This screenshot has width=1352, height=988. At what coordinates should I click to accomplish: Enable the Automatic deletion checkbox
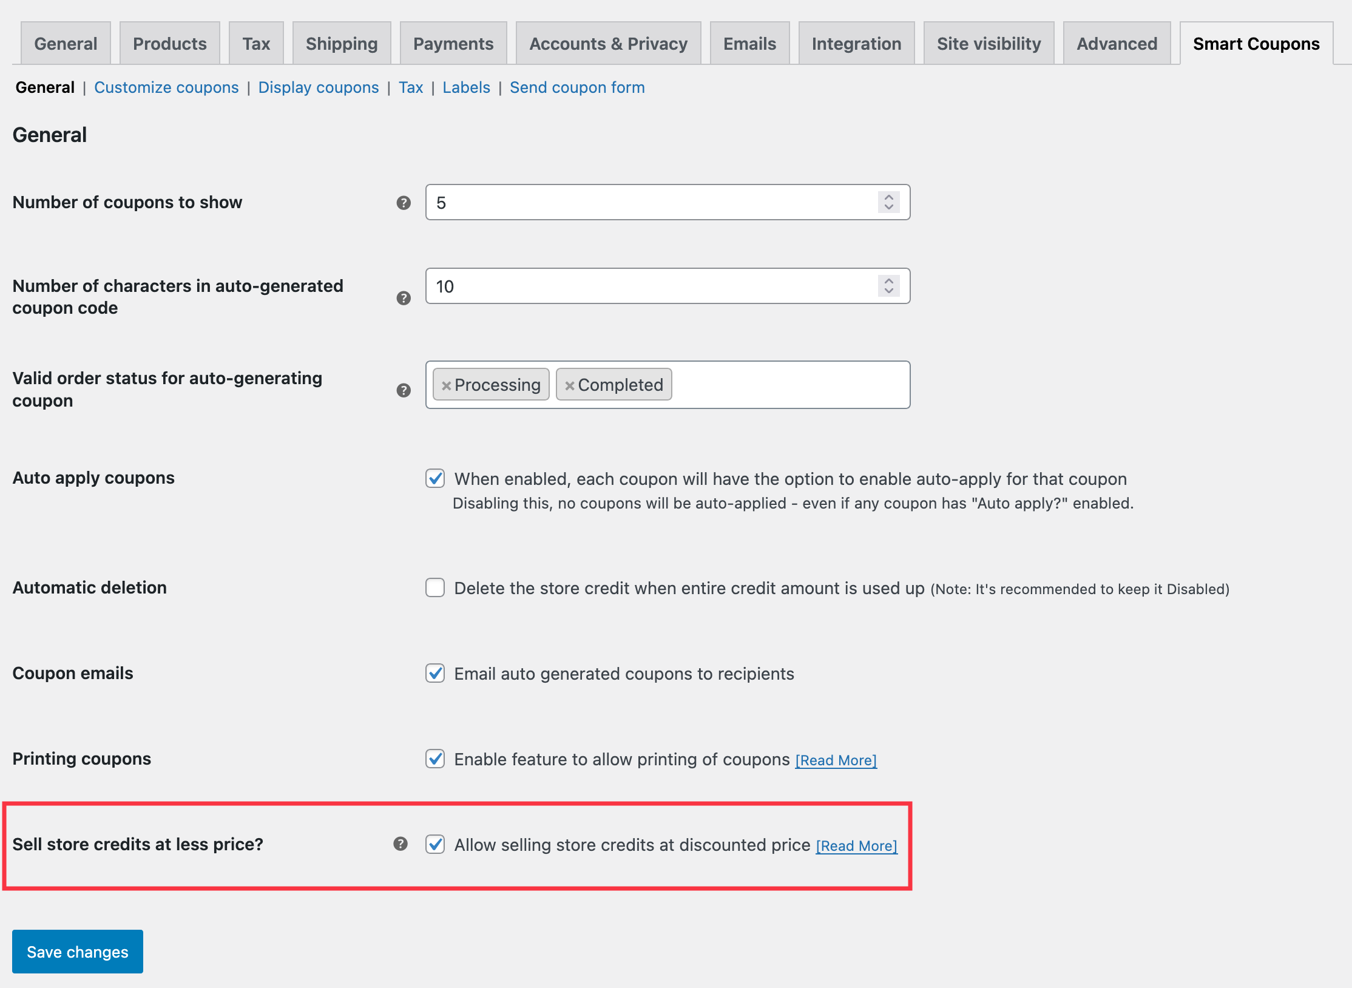click(x=435, y=587)
